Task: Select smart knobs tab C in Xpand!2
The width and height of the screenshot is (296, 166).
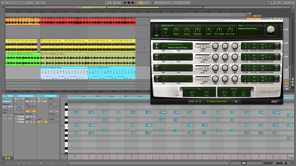Action: click(x=157, y=30)
